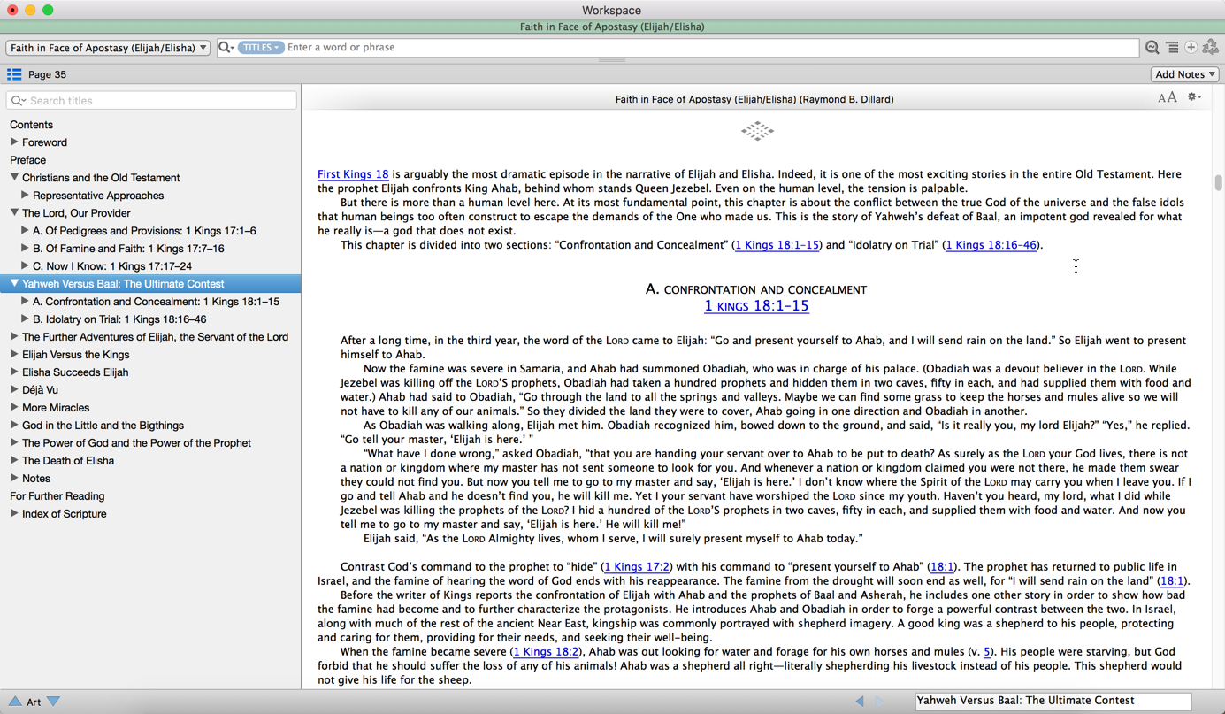Open the 1 KINGS 18:1-15 heading link
Viewport: 1225px width, 714px height.
[x=756, y=306]
